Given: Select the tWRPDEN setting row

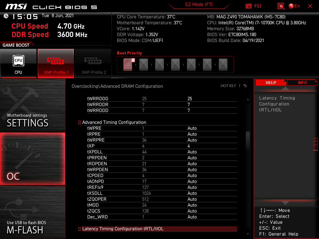Looking at the screenshot, I should [162, 170].
